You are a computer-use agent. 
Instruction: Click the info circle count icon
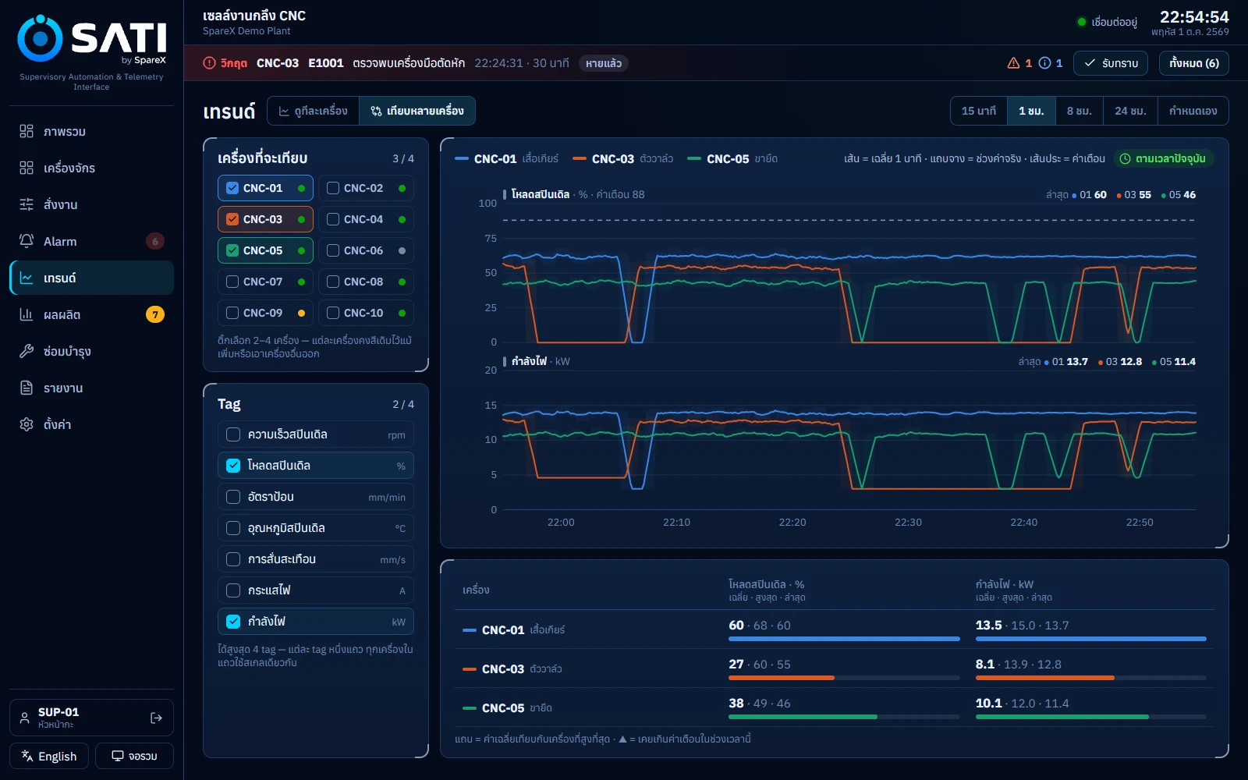pos(1044,63)
